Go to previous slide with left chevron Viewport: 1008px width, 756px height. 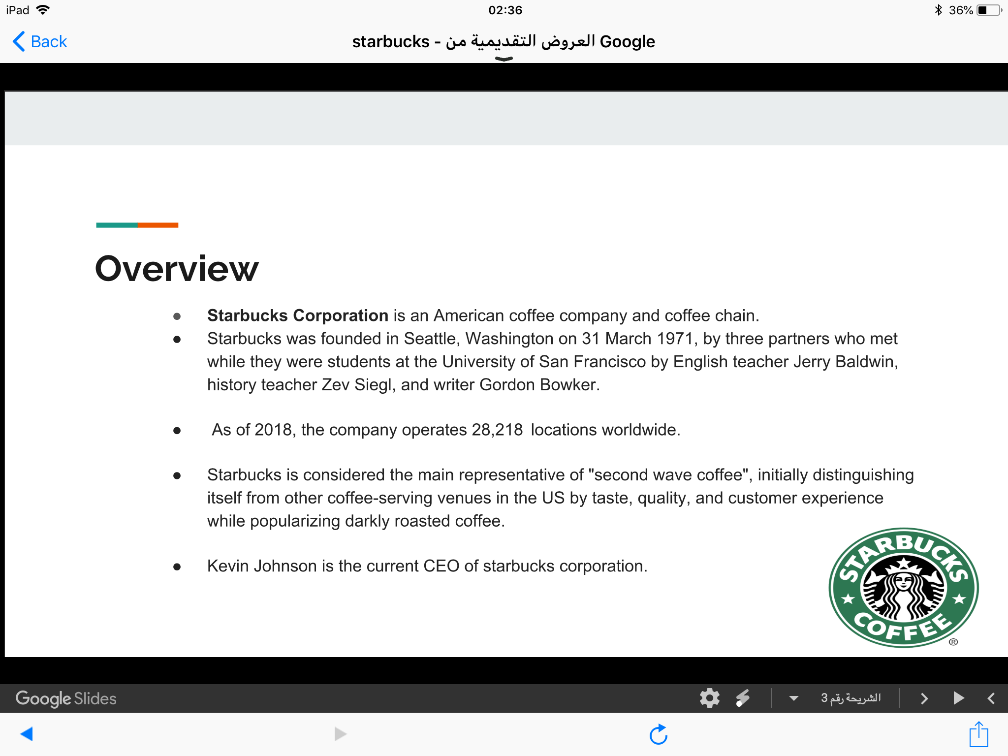coord(991,698)
